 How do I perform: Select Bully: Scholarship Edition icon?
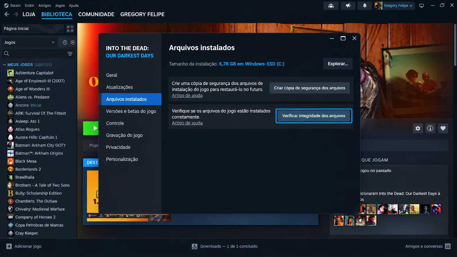pos(10,193)
